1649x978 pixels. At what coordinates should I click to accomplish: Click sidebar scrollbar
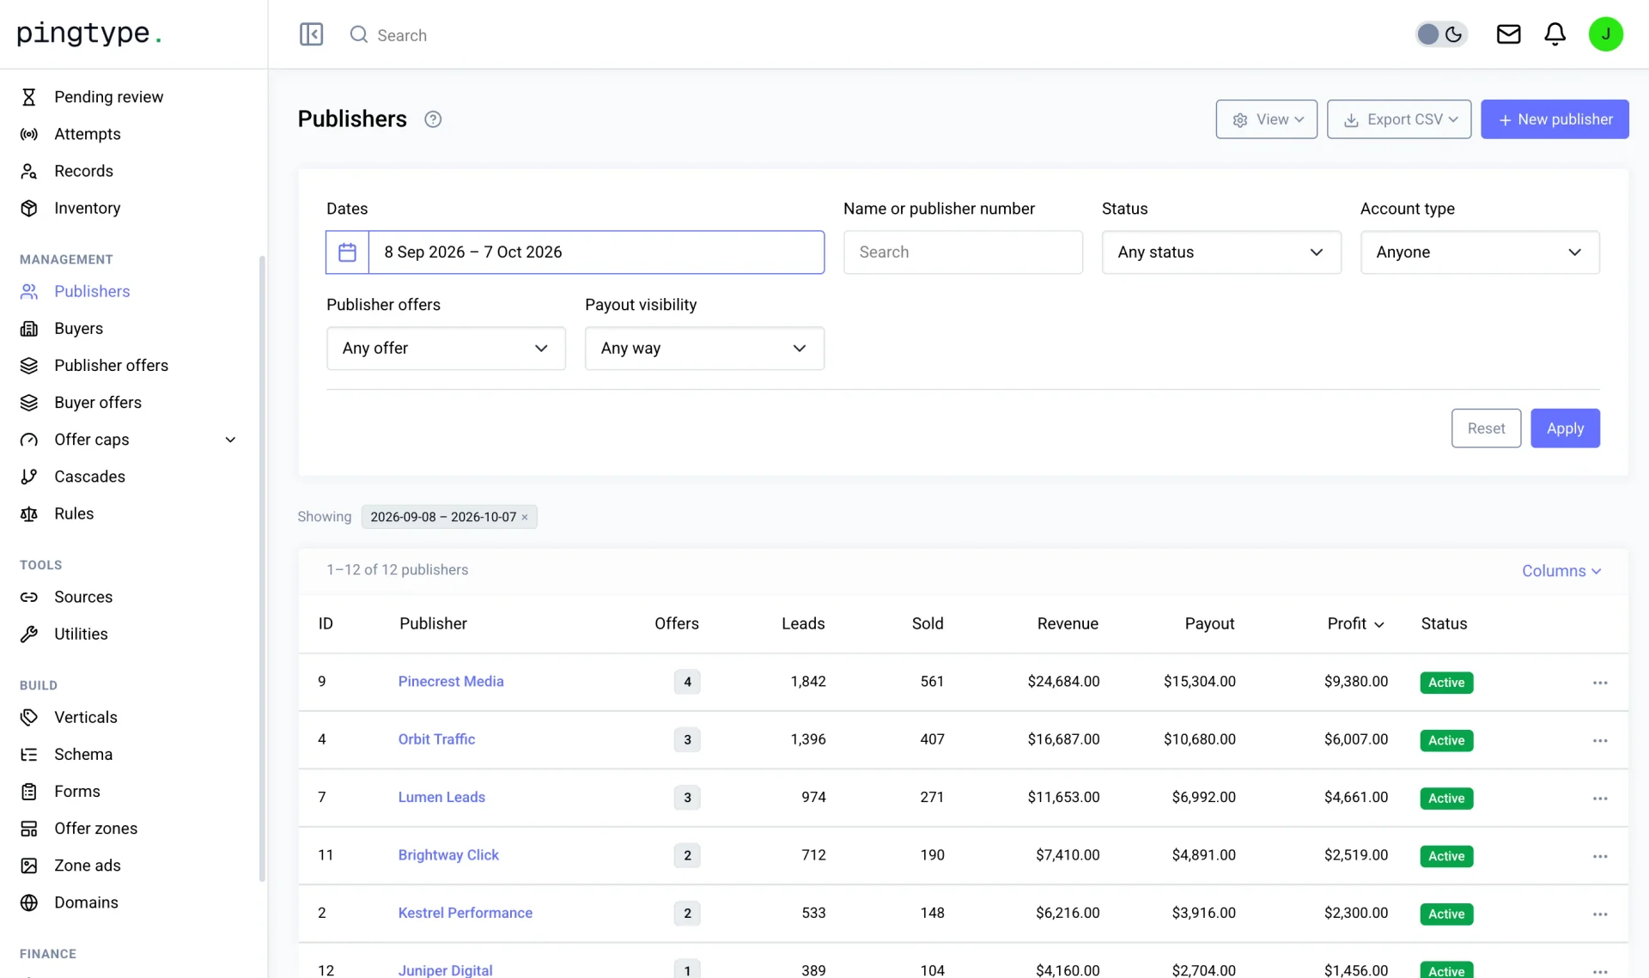point(262,568)
